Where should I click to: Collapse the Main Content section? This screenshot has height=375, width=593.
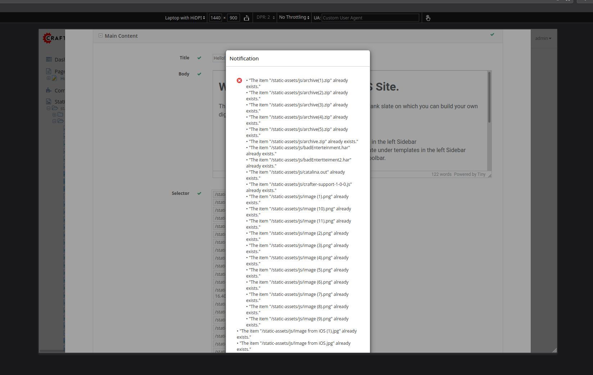point(100,36)
